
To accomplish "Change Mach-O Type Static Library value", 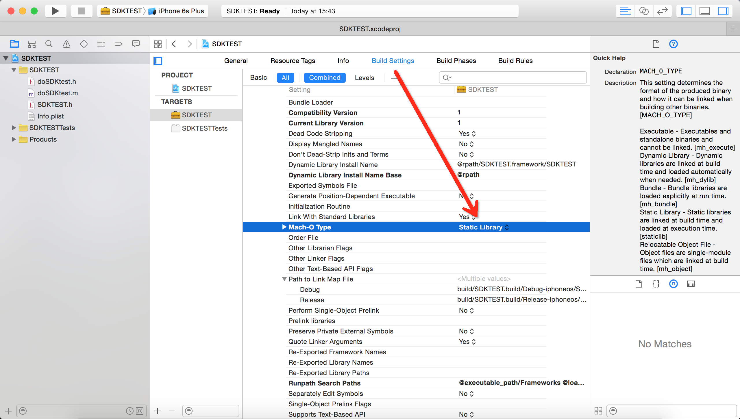I will pos(484,227).
